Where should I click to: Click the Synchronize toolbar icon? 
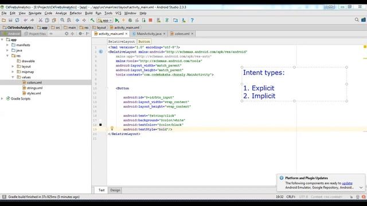17,21
